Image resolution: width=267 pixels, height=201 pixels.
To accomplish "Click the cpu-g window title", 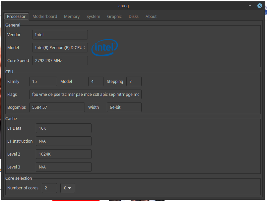I will point(124,6).
